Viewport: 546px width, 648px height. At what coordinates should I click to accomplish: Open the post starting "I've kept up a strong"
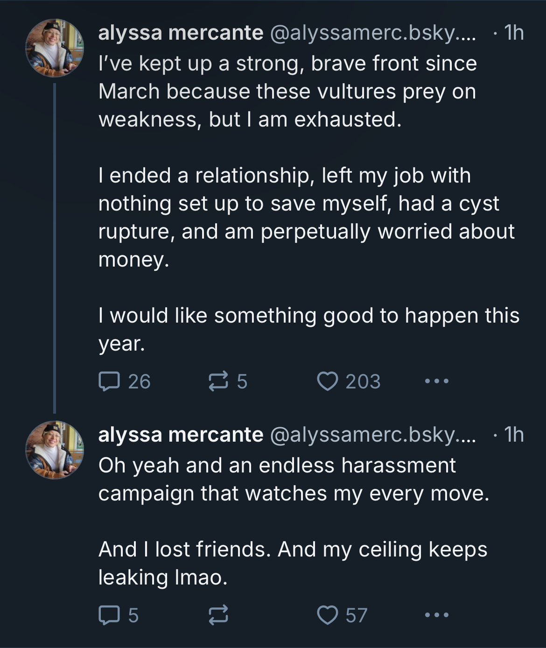click(x=309, y=203)
